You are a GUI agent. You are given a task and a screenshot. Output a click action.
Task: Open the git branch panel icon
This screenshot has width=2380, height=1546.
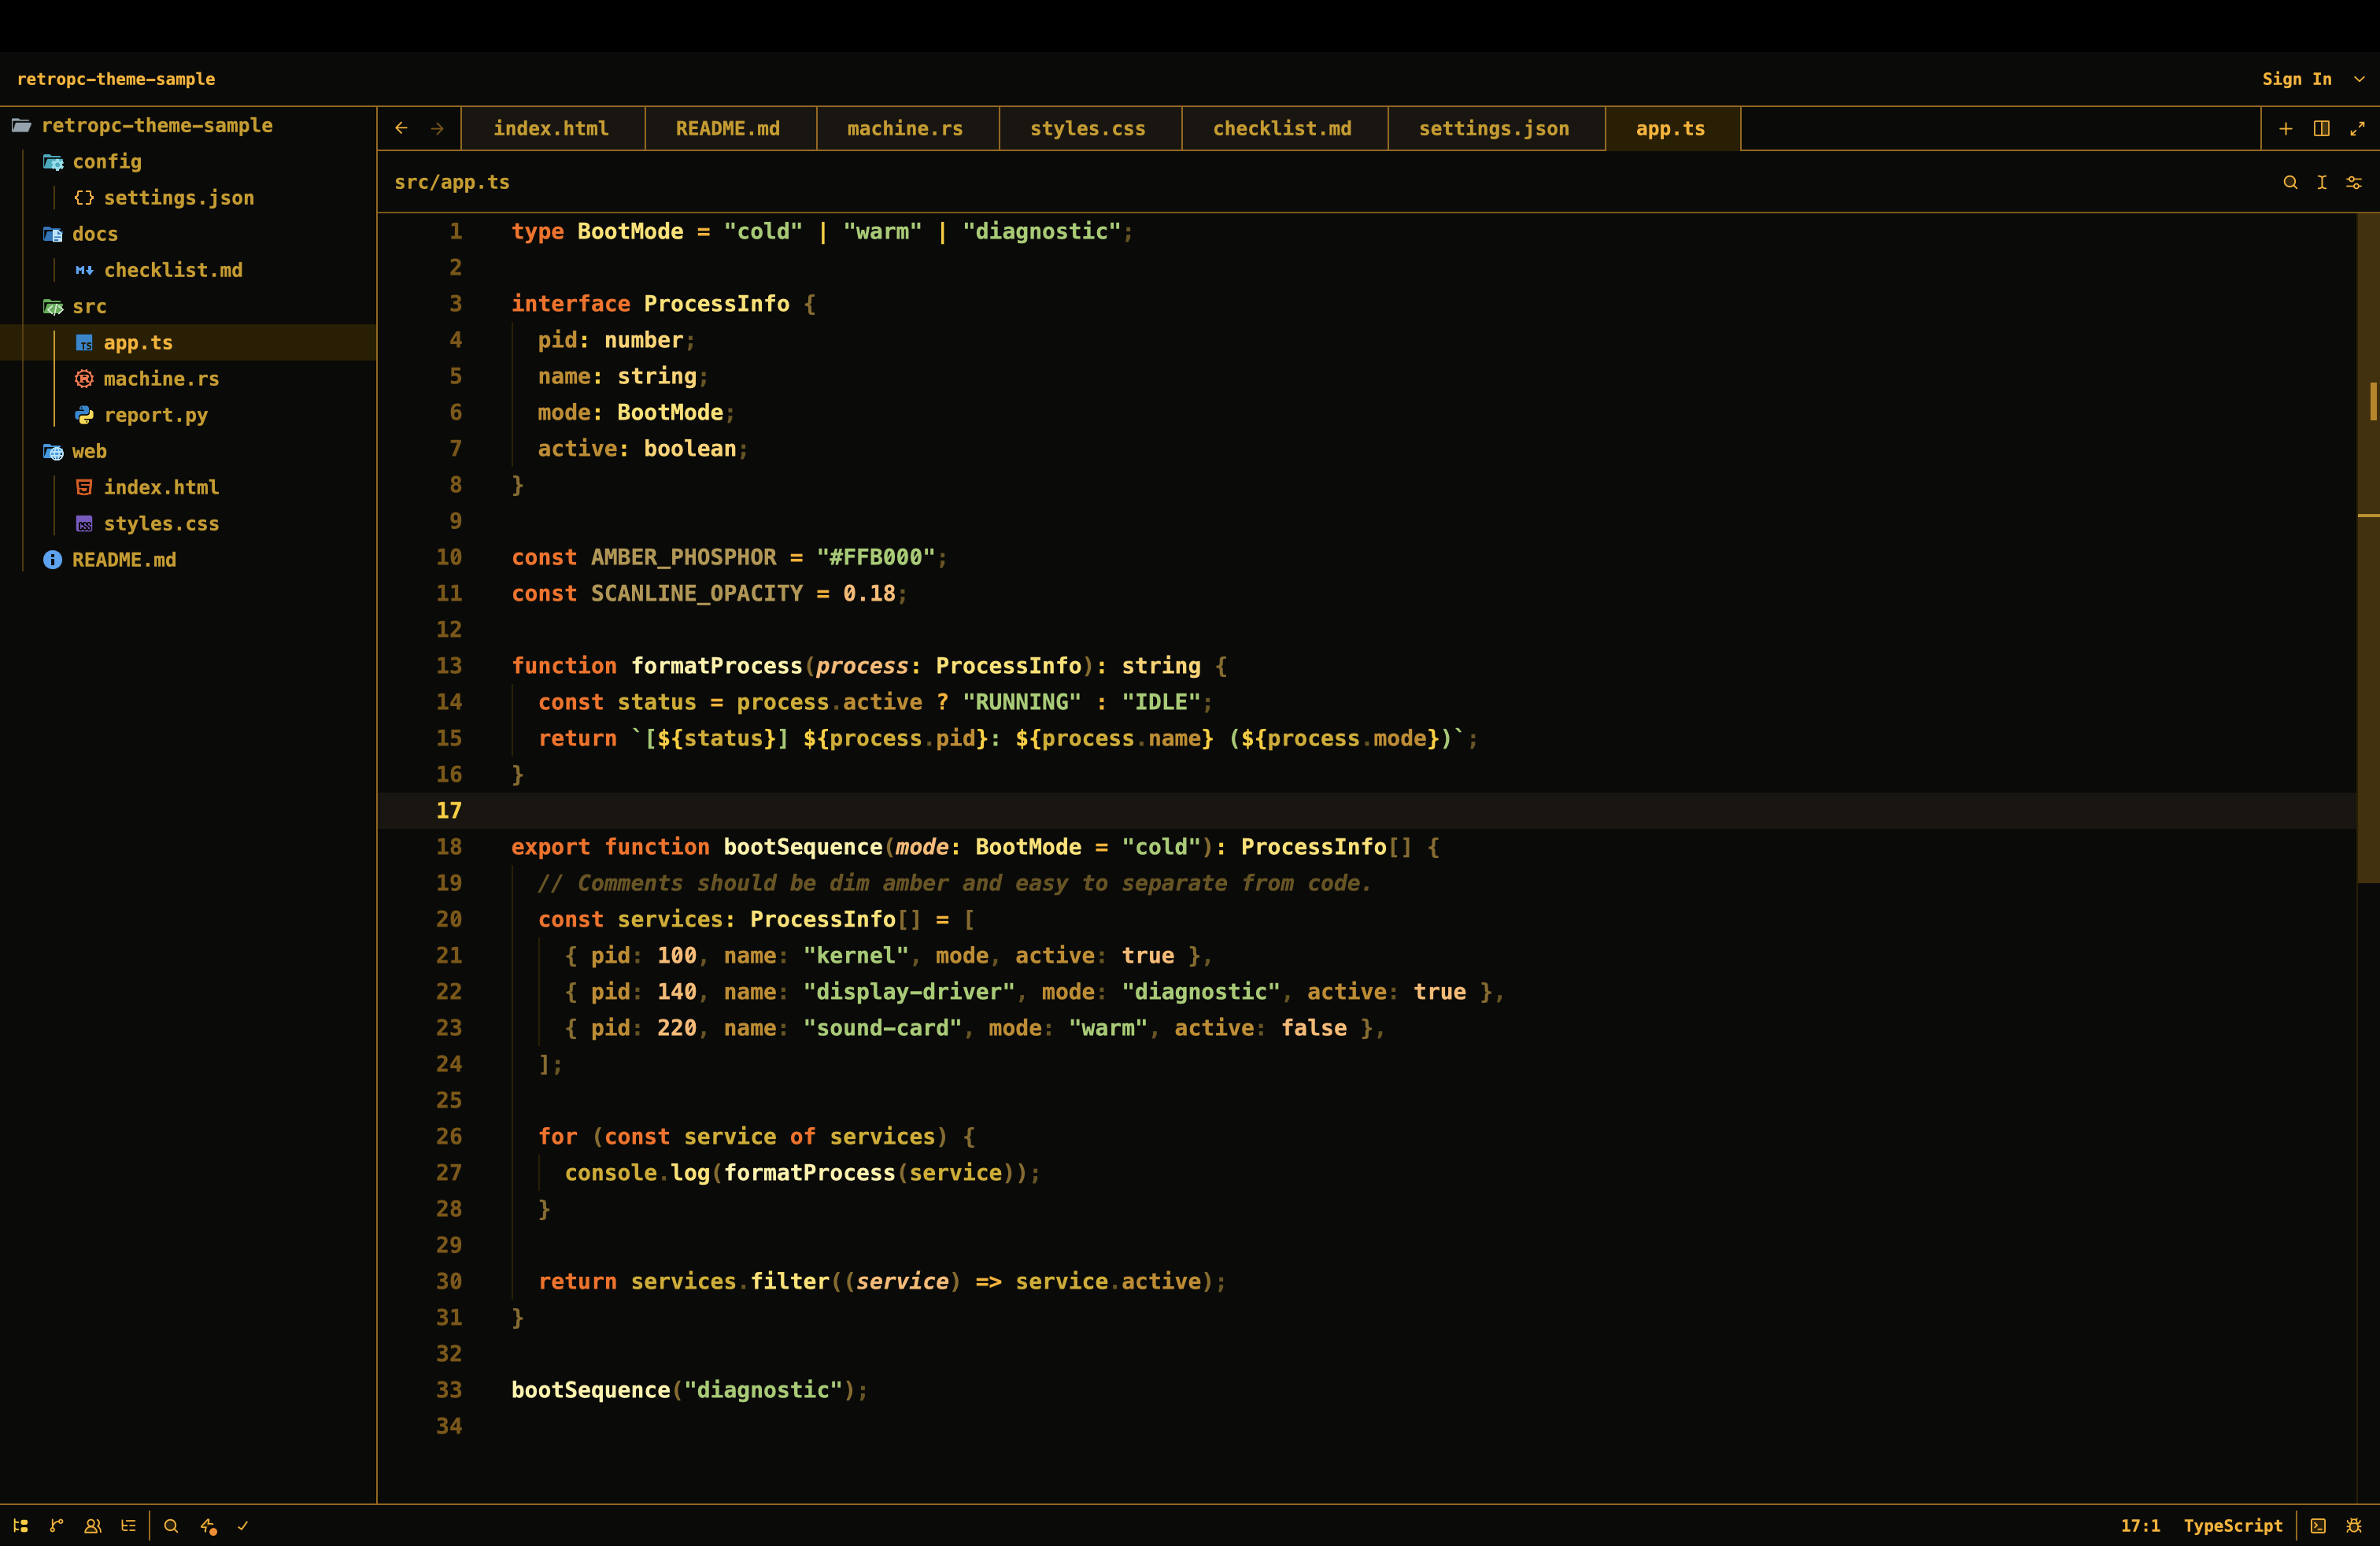57,1526
